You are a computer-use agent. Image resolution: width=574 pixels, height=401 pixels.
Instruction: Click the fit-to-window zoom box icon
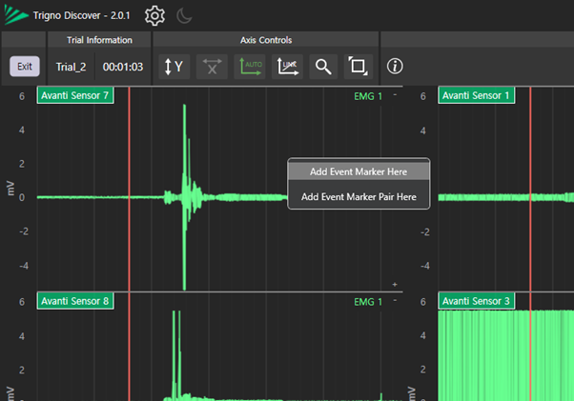[358, 67]
